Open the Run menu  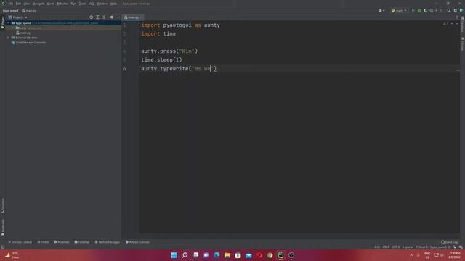(x=73, y=4)
